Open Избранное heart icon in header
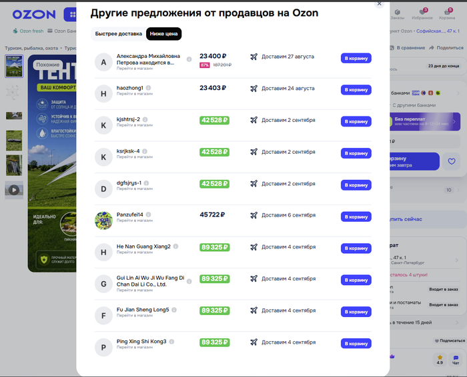This screenshot has height=377, width=467. point(422,14)
